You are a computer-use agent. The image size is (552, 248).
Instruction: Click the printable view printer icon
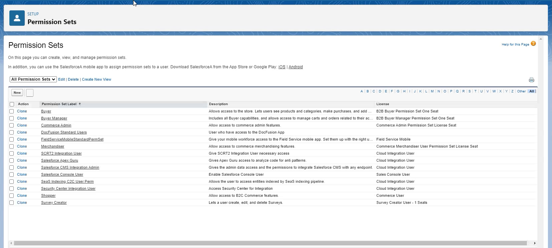[532, 80]
